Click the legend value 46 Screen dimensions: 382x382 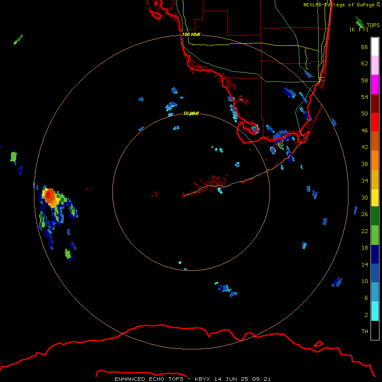365,131
